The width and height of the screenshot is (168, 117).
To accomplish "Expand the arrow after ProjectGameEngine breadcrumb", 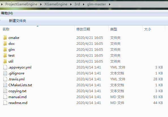I will tap(41, 5).
